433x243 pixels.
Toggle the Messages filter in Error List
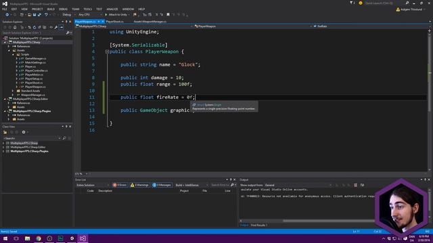tap(162, 185)
